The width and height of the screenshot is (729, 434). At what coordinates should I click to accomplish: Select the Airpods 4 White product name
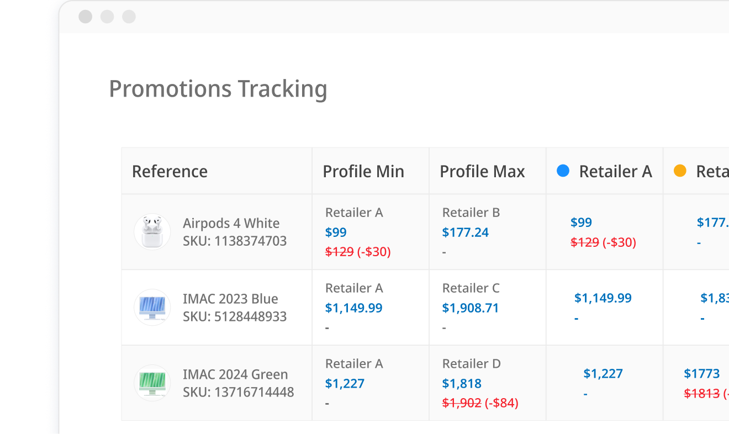click(x=231, y=223)
